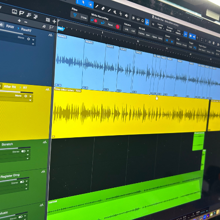Adjust the After RX track volume fader

pos(16,92)
